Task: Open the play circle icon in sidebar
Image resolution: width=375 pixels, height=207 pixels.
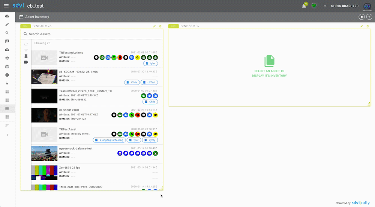Action: pyautogui.click(x=7, y=75)
